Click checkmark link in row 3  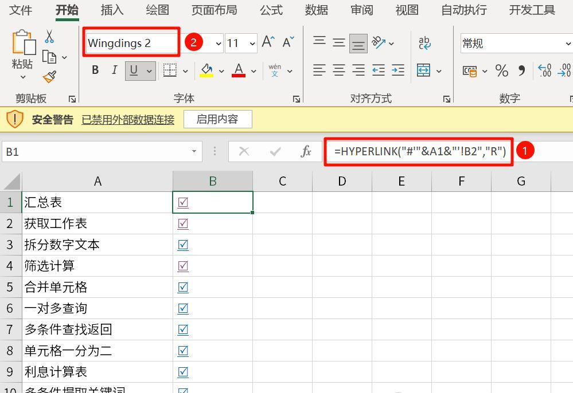(x=183, y=245)
